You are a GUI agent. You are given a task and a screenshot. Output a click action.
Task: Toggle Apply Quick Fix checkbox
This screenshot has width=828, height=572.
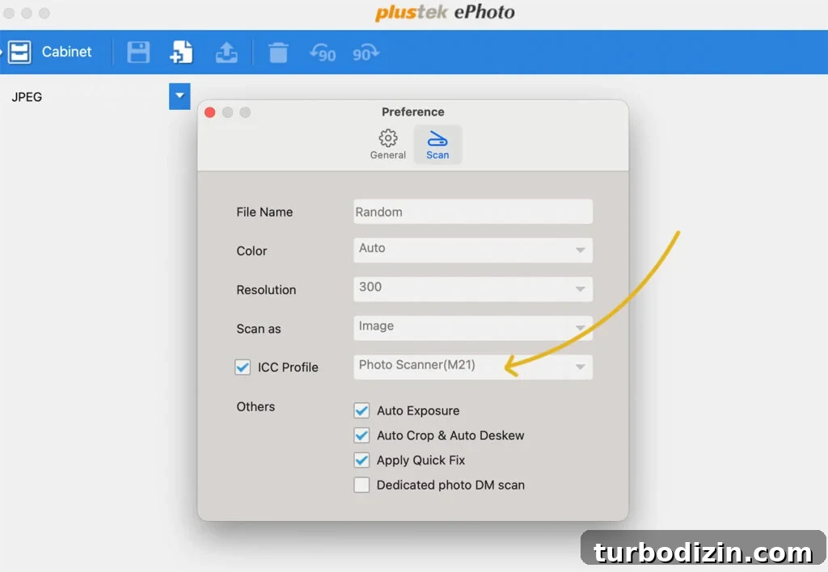coord(361,461)
